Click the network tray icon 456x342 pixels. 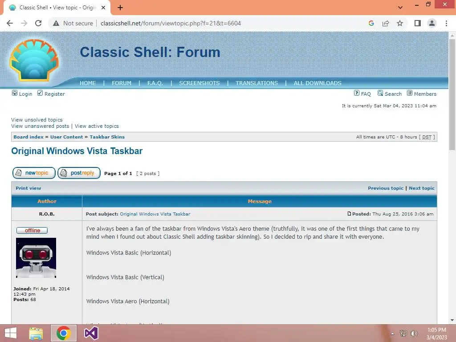pos(403,334)
